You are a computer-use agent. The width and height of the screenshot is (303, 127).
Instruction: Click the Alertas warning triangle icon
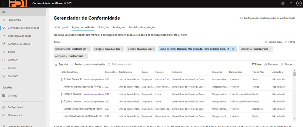pyautogui.click(x=4, y=52)
